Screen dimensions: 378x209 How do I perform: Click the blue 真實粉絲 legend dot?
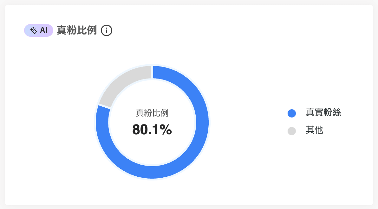pos(292,113)
